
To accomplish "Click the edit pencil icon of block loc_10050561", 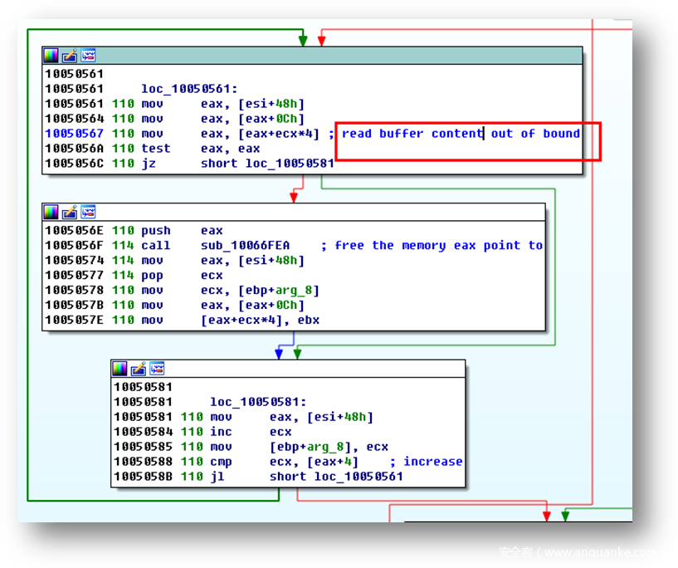I will [69, 56].
